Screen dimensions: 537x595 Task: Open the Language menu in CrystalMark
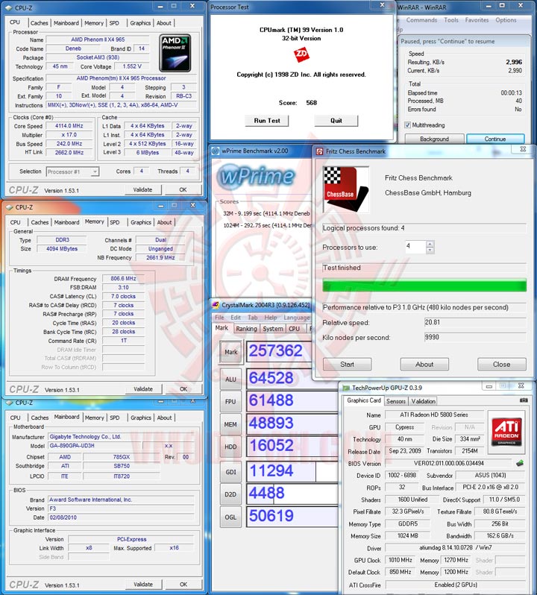click(297, 317)
